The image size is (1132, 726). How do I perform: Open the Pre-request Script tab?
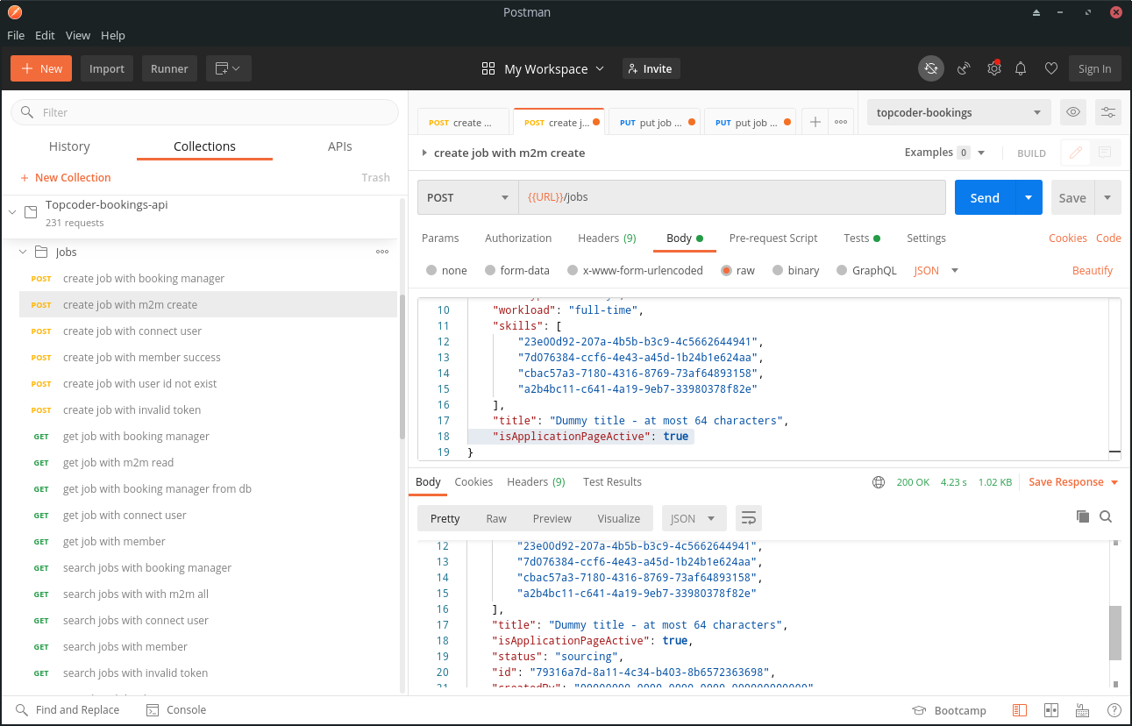(773, 238)
